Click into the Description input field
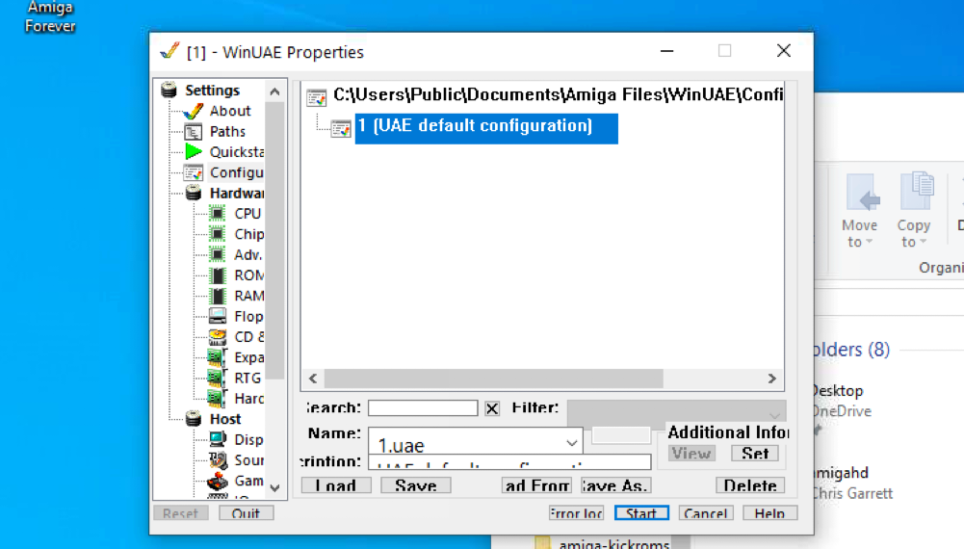The height and width of the screenshot is (549, 964). click(509, 461)
